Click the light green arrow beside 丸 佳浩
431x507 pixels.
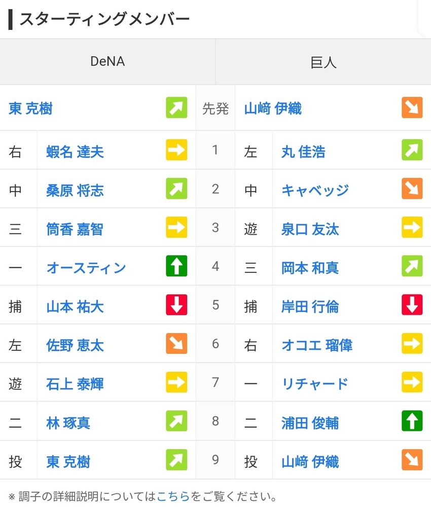(412, 150)
